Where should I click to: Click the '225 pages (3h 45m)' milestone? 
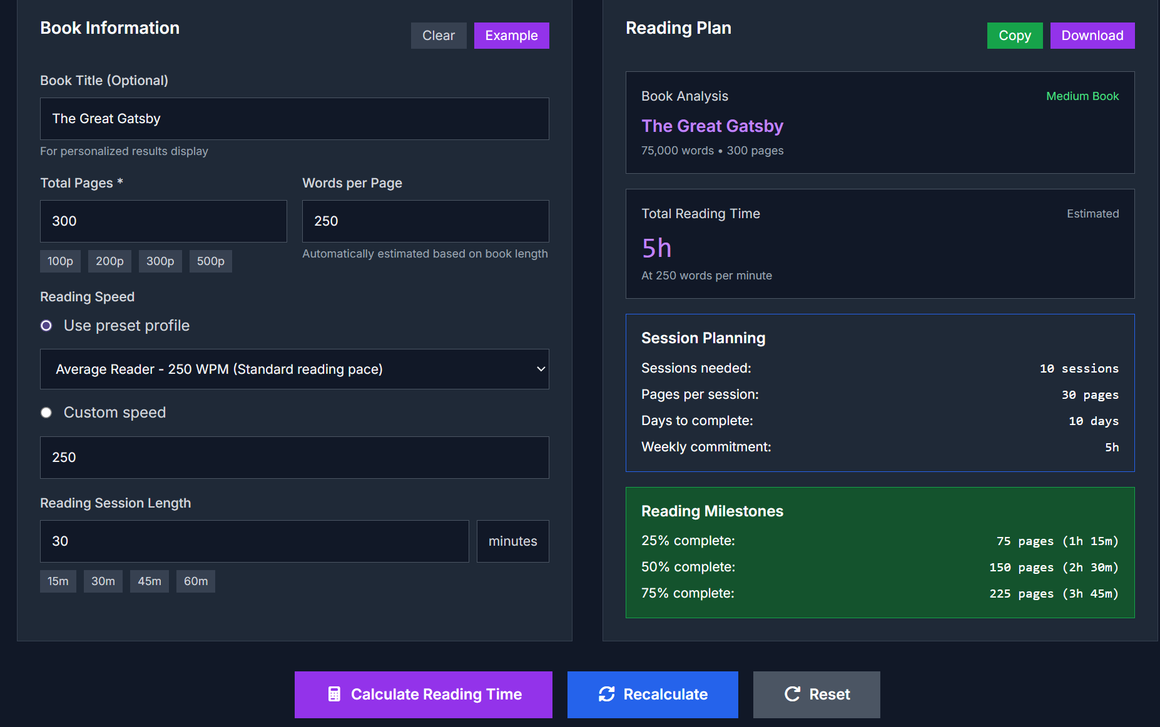[x=1054, y=594]
